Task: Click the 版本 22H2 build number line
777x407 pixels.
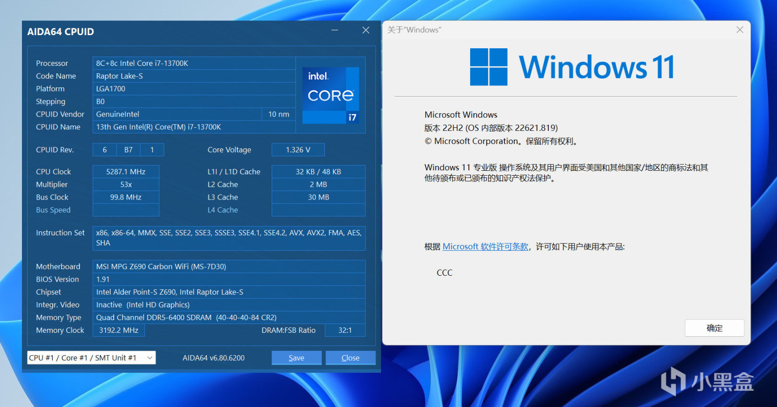Action: click(x=491, y=128)
